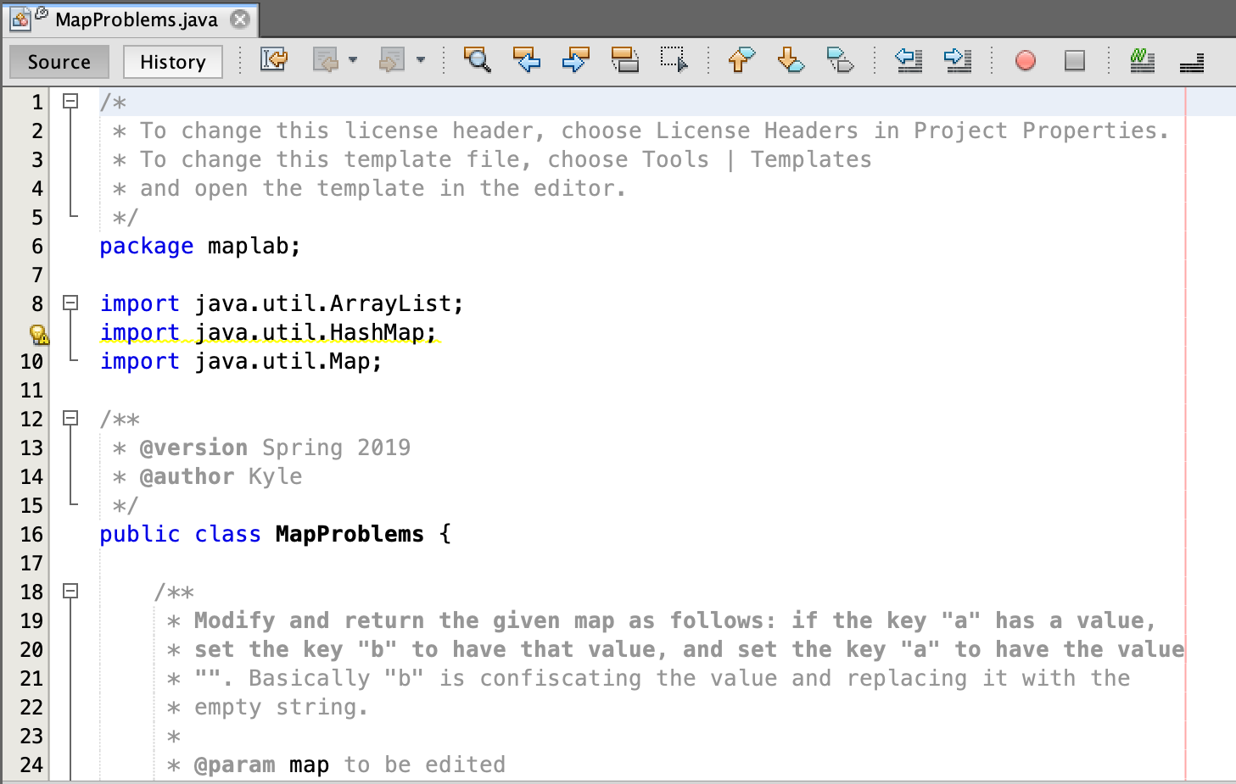Click the 'and open the template in the editor.' line
This screenshot has width=1236, height=784.
[370, 188]
